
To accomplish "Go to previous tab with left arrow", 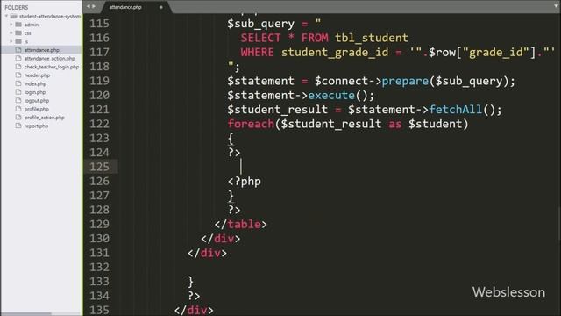I will tap(89, 6).
